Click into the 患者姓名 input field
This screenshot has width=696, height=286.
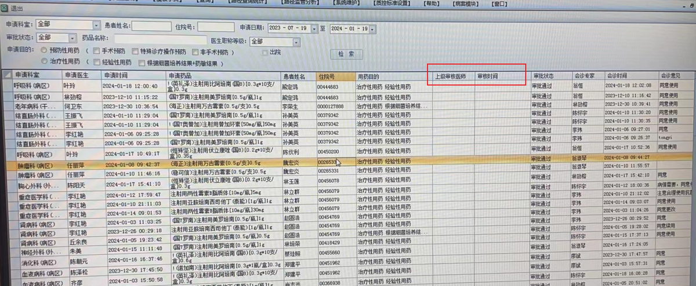151,27
